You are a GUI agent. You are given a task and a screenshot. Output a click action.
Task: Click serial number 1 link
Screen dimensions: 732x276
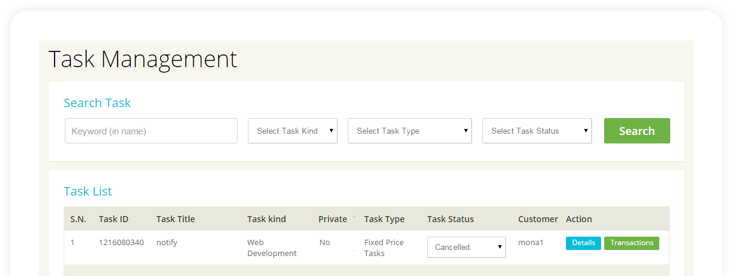(72, 243)
